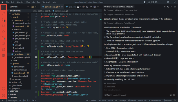This screenshot has height=102, width=178.
Task: Open chat panel more options ellipsis
Action: [172, 7]
